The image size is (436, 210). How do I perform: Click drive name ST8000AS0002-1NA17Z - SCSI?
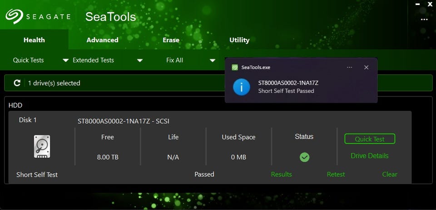click(124, 121)
